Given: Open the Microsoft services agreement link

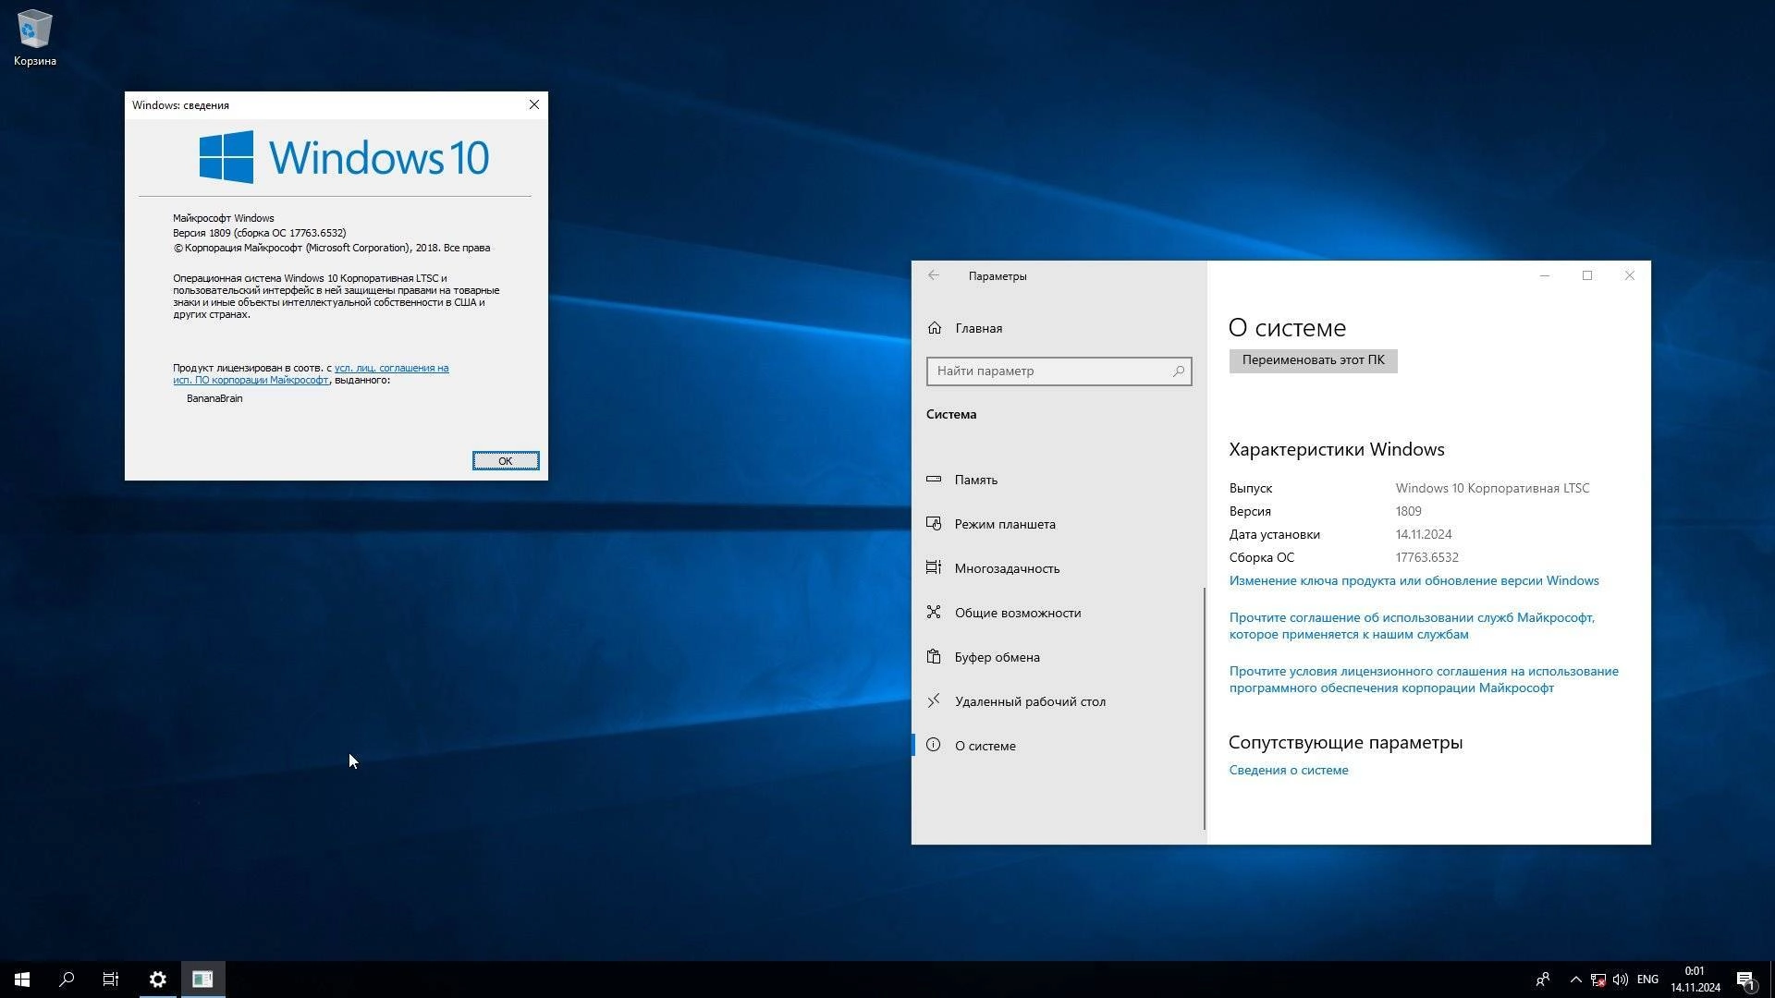Looking at the screenshot, I should pyautogui.click(x=1412, y=626).
